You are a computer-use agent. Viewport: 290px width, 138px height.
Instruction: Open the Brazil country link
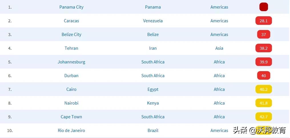(x=153, y=131)
